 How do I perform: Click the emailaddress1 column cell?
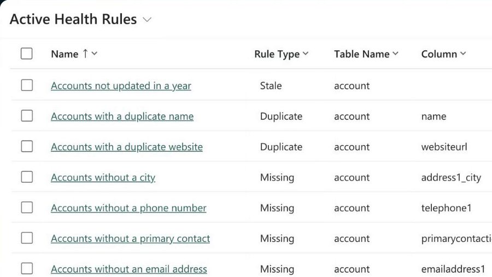pos(453,269)
